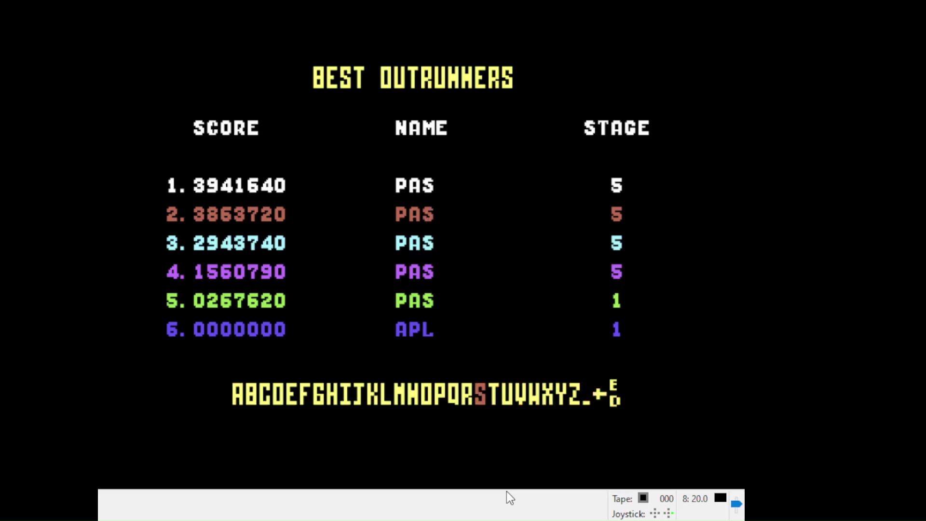Click the tape stop status icon
The width and height of the screenshot is (926, 521).
[643, 498]
